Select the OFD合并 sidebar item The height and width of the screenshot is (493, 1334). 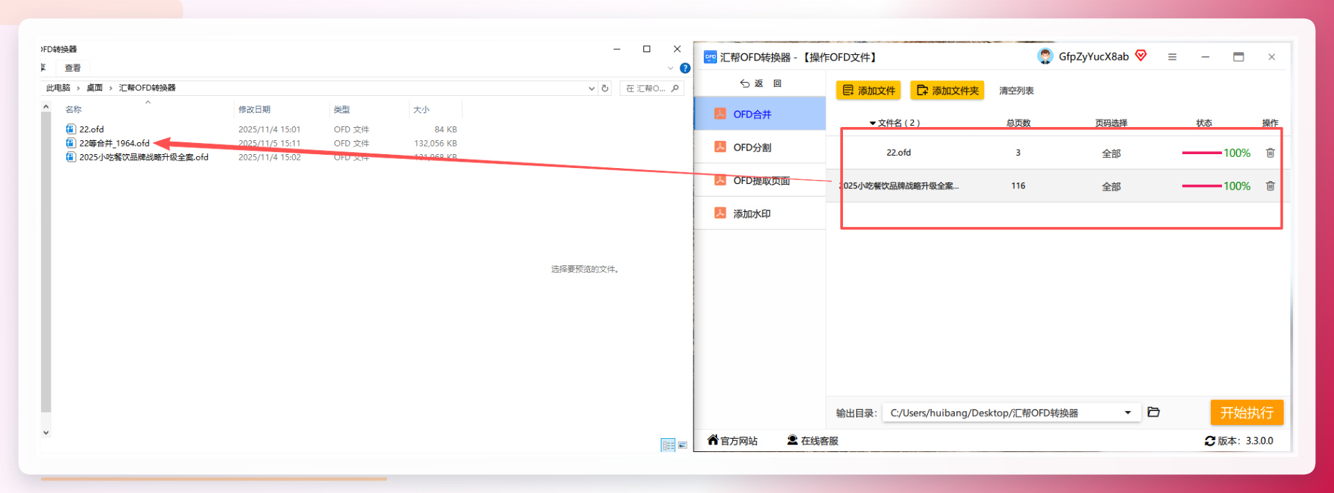tap(760, 114)
